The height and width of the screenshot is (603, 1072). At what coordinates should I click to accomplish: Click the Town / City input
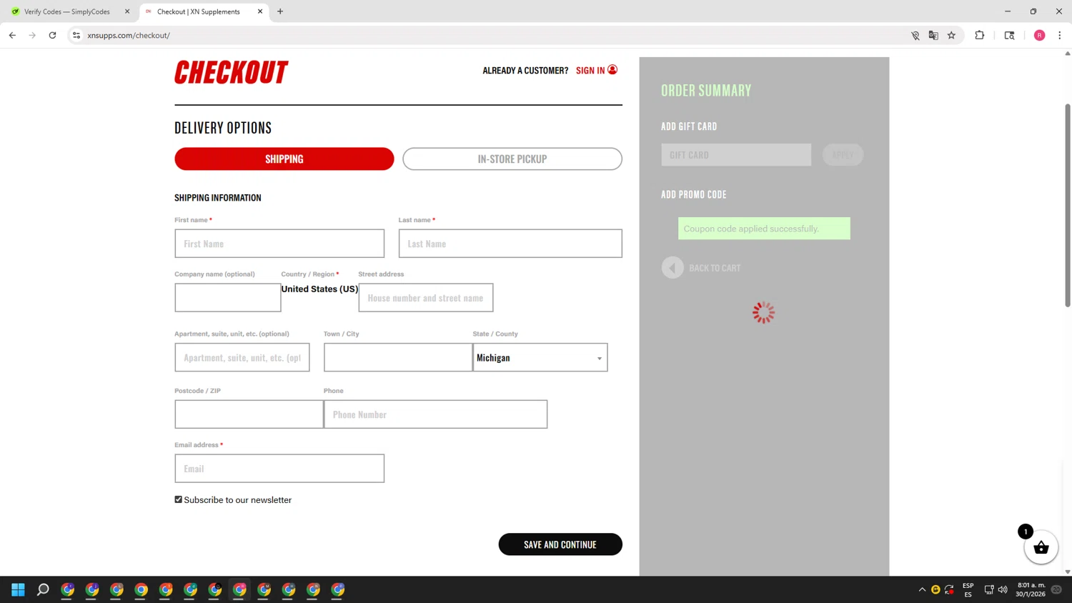[398, 357]
